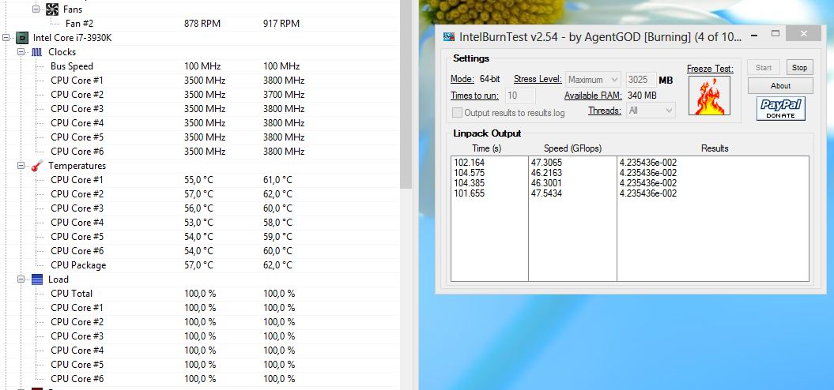Image resolution: width=834 pixels, height=390 pixels.
Task: Collapse the Temperatures tree group
Action: [x=21, y=166]
